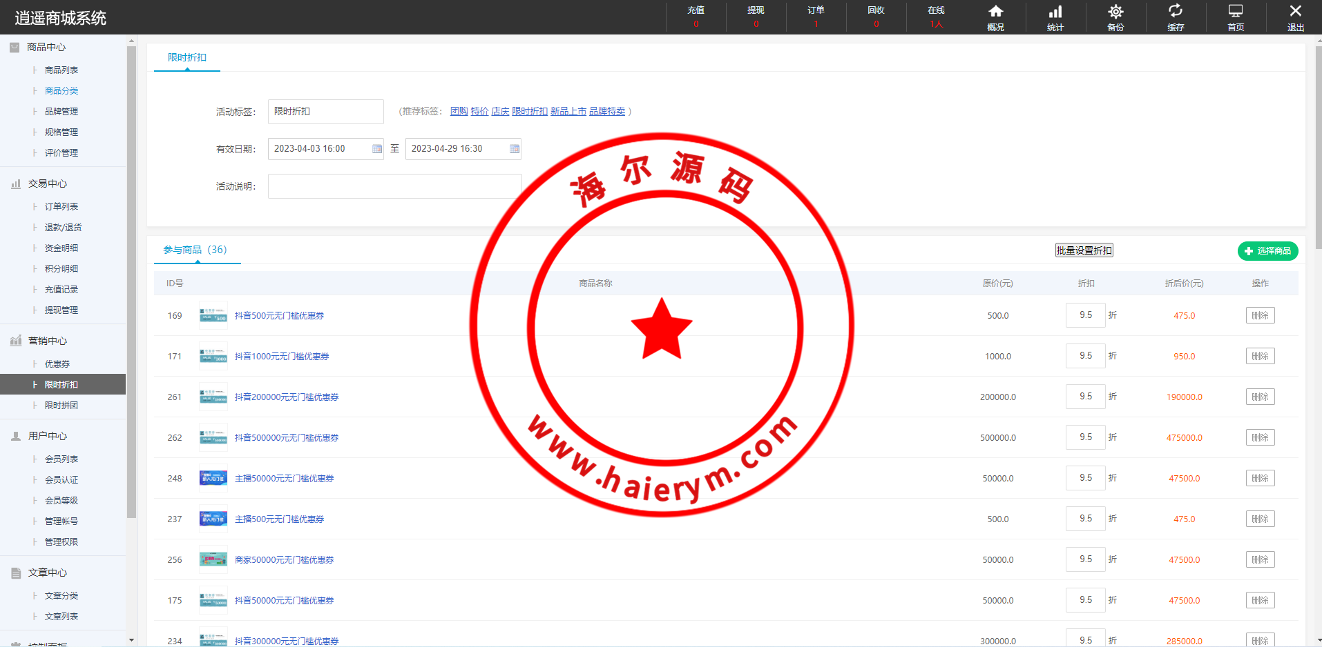This screenshot has height=647, width=1322.
Task: Click the 批量设置折扣 button
Action: 1084,250
